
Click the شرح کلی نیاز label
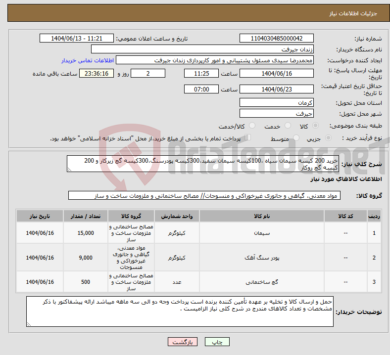[361, 164]
